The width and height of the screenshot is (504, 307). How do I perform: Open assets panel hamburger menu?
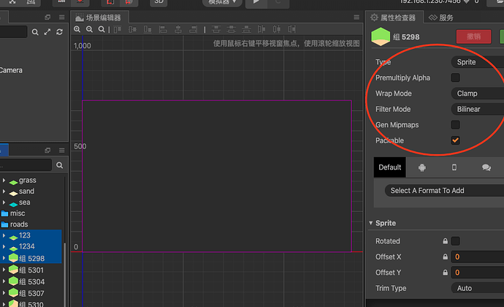pos(61,151)
